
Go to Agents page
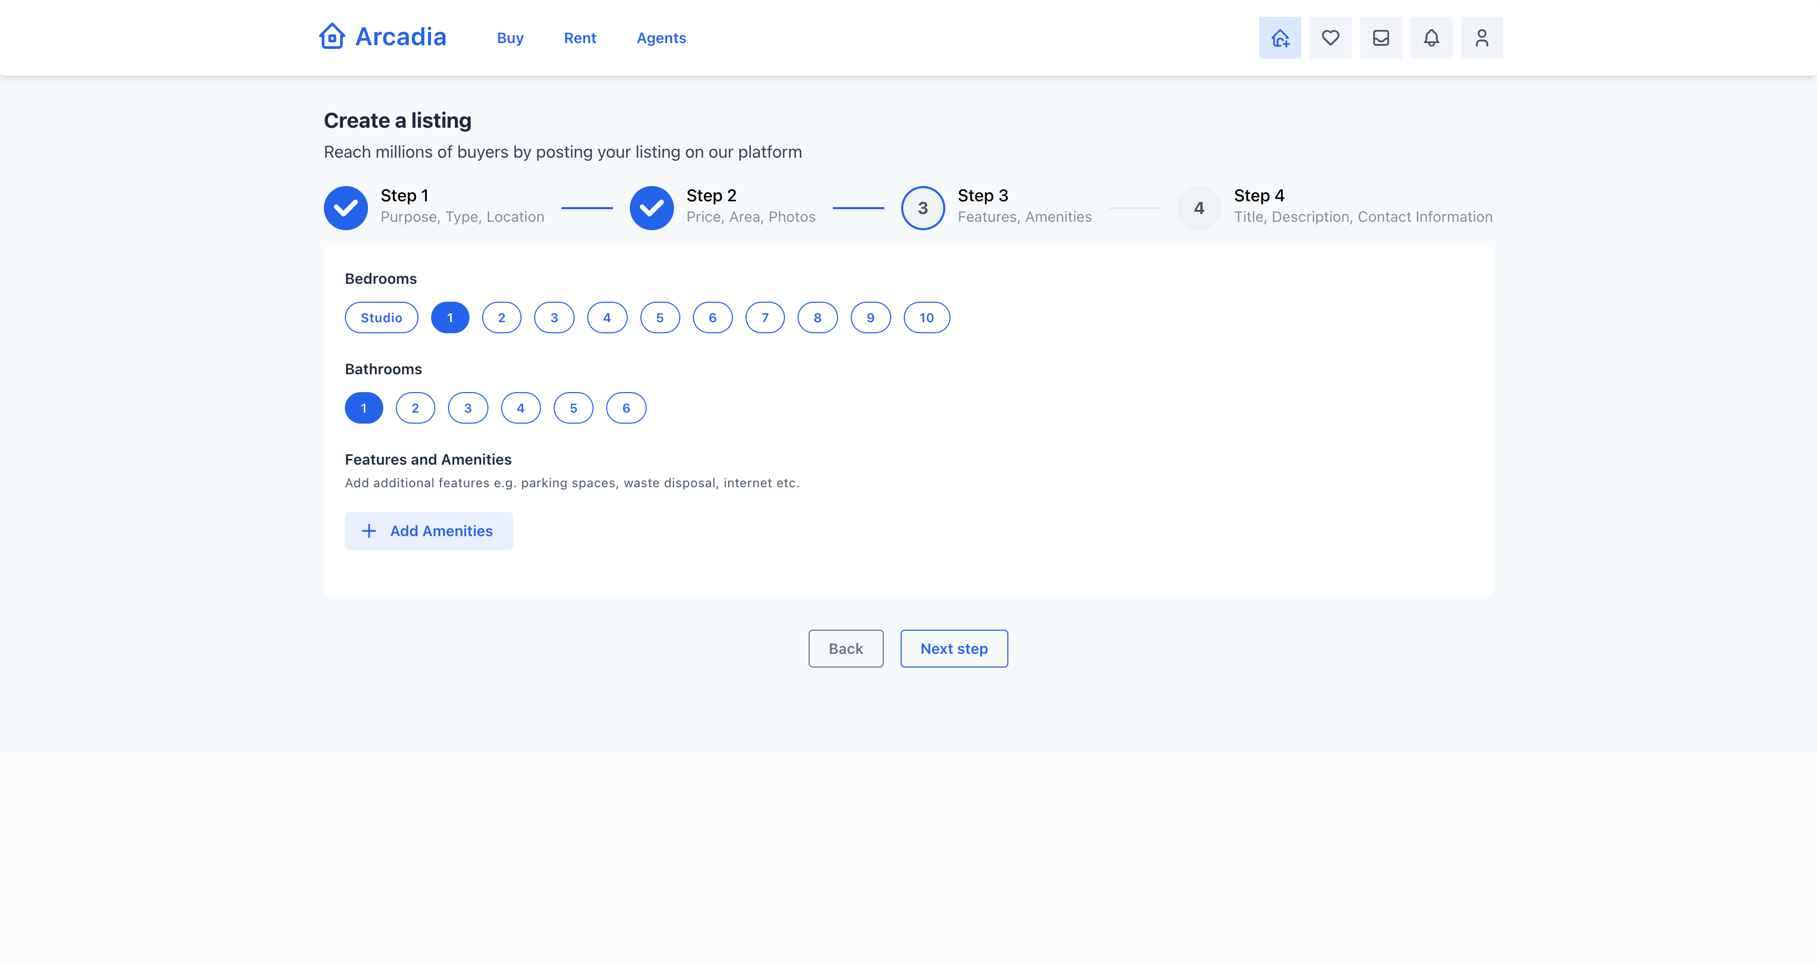[x=661, y=38]
